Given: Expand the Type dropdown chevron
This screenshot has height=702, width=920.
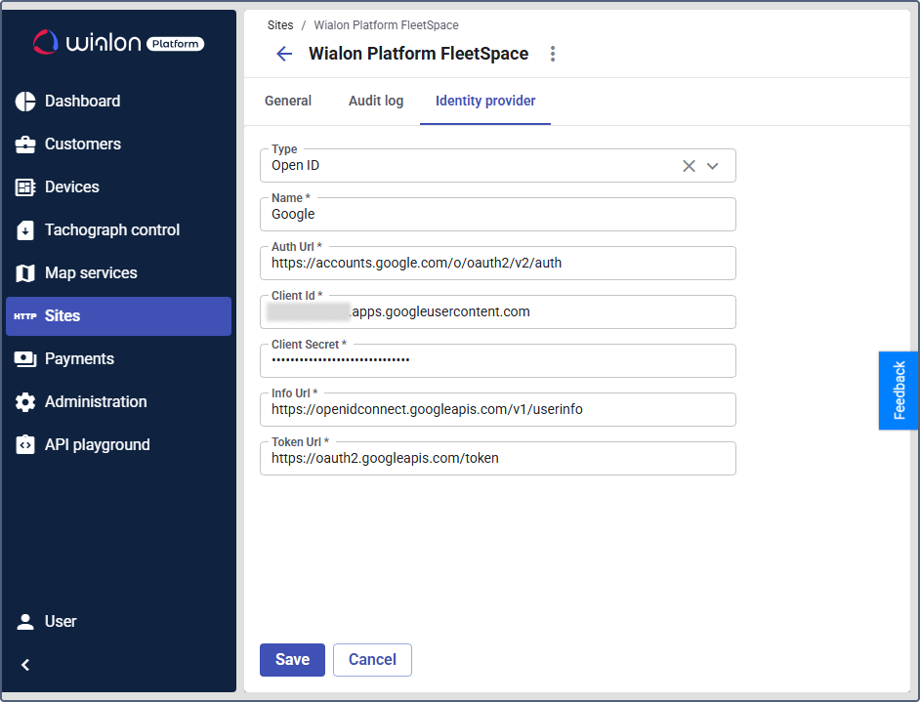Looking at the screenshot, I should (713, 166).
